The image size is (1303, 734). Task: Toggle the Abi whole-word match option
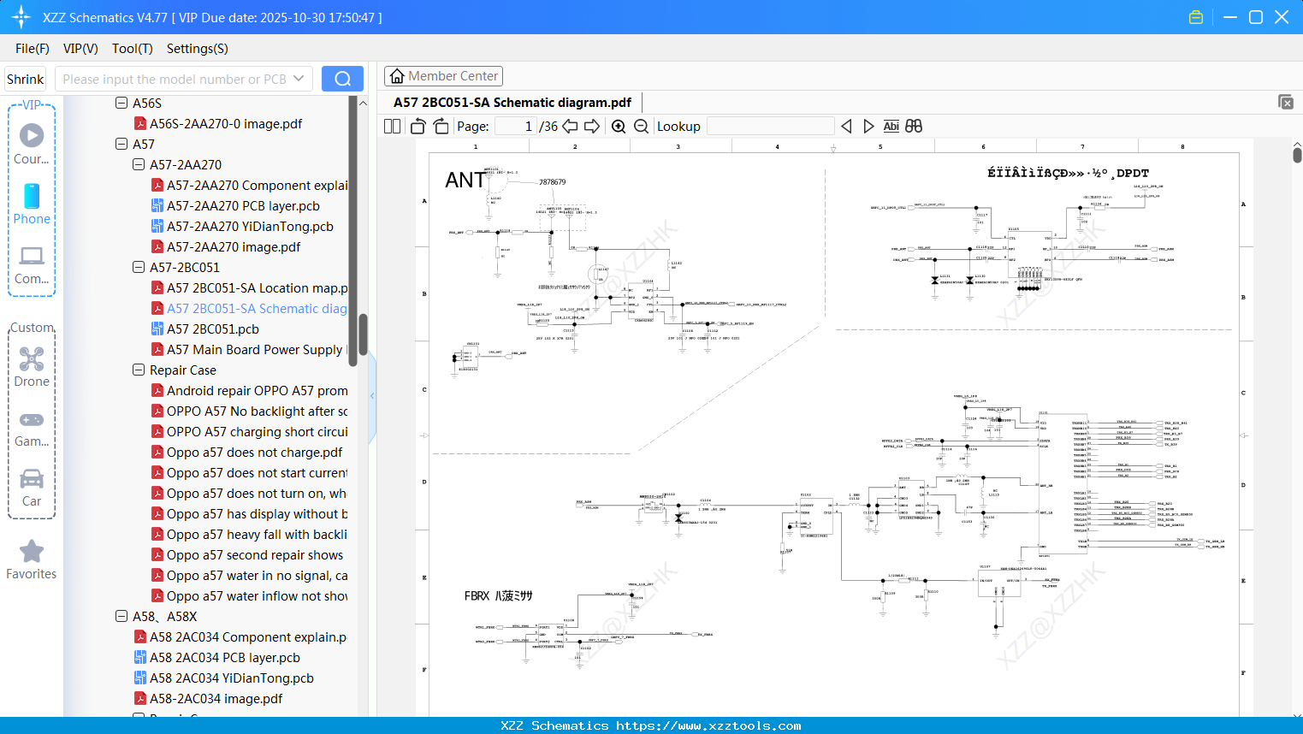pyautogui.click(x=891, y=127)
